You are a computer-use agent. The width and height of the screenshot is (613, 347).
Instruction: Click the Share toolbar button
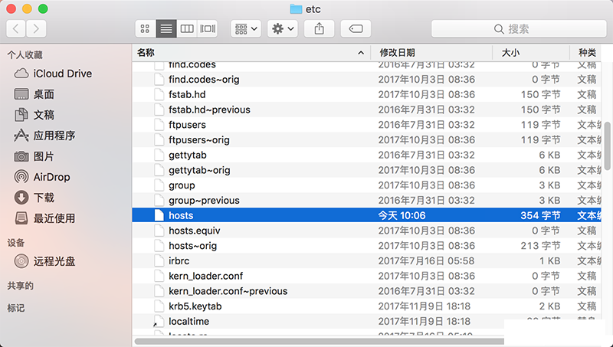(319, 28)
